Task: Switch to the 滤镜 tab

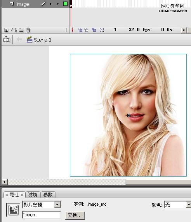Action: (x=33, y=195)
